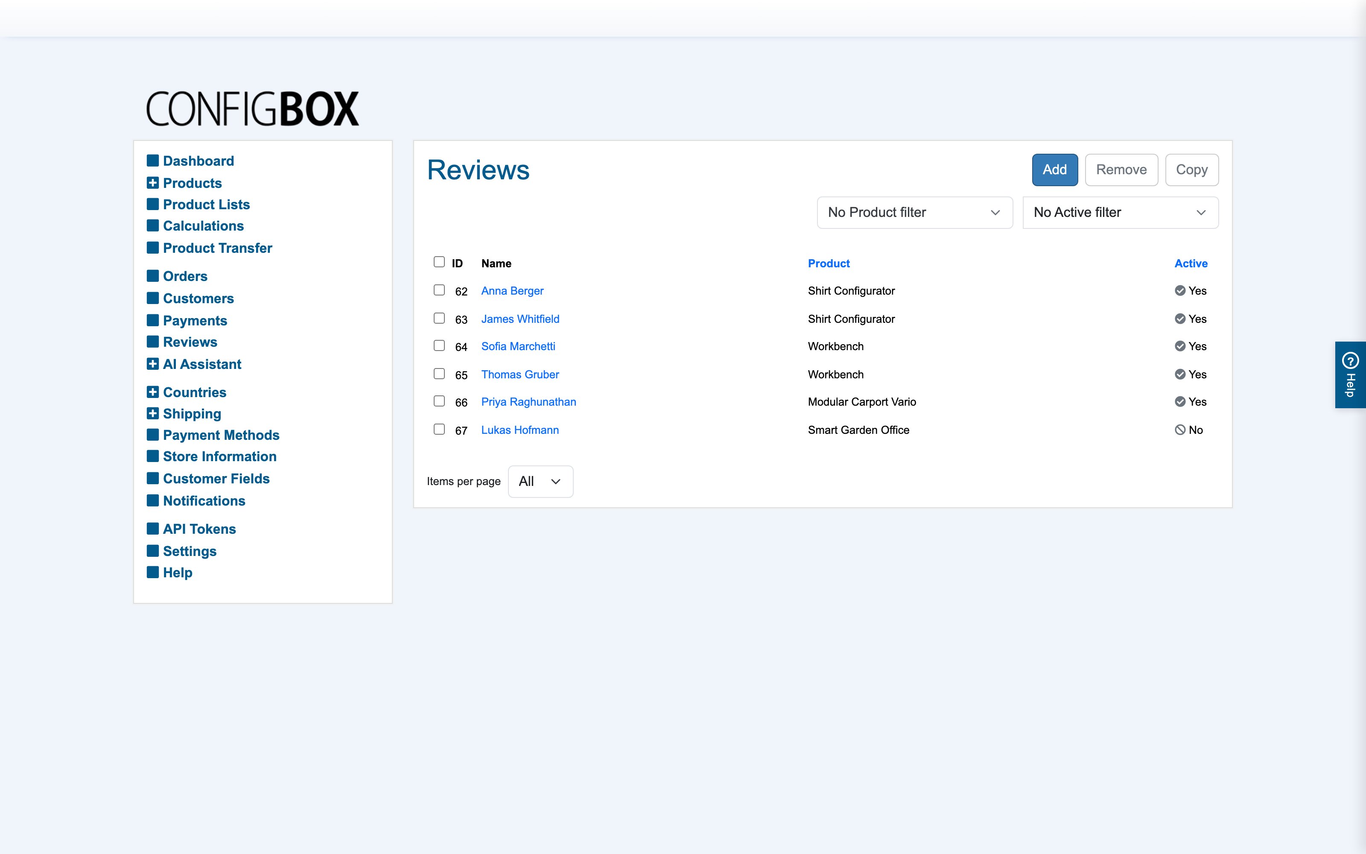The height and width of the screenshot is (854, 1366).
Task: Click the Orders square icon
Action: pyautogui.click(x=152, y=276)
